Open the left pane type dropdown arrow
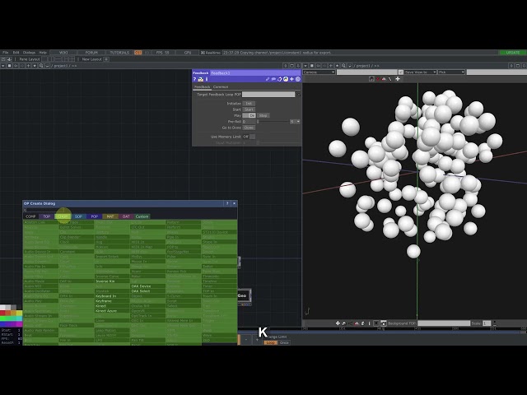 click(3, 66)
